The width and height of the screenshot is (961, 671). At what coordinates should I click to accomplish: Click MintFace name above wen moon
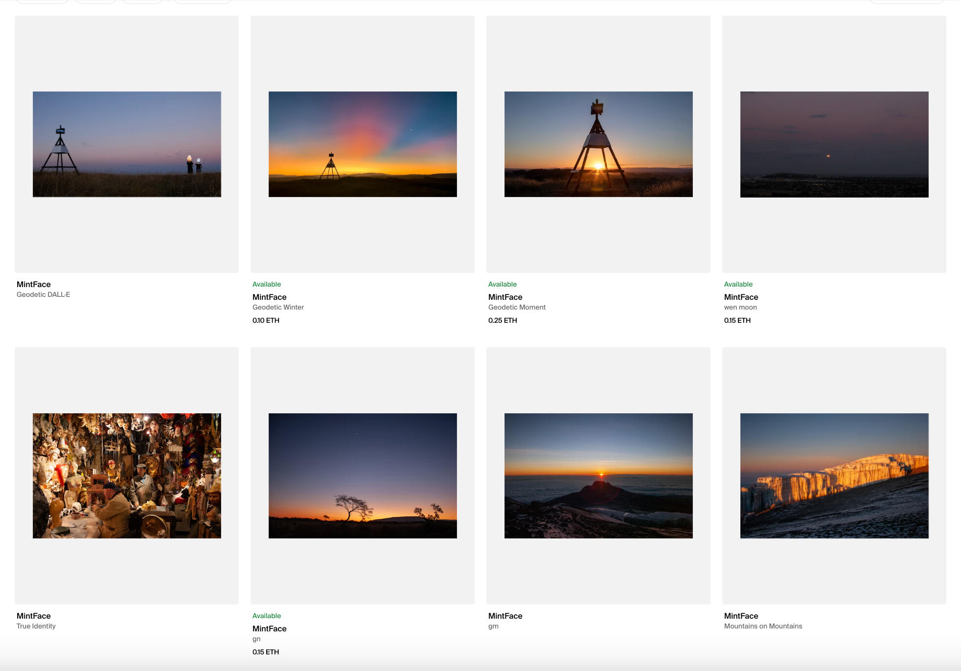click(x=741, y=297)
